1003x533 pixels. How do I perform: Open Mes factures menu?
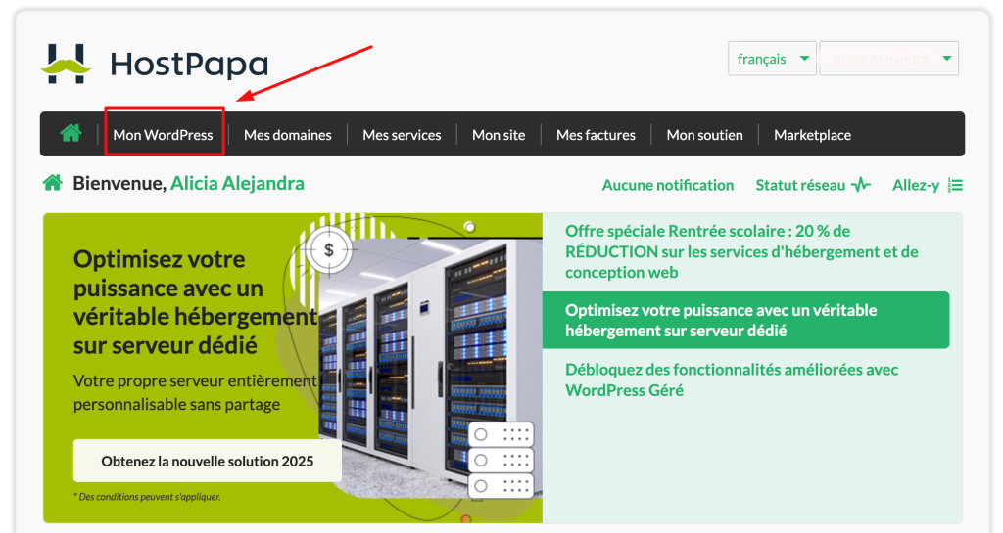(x=596, y=135)
